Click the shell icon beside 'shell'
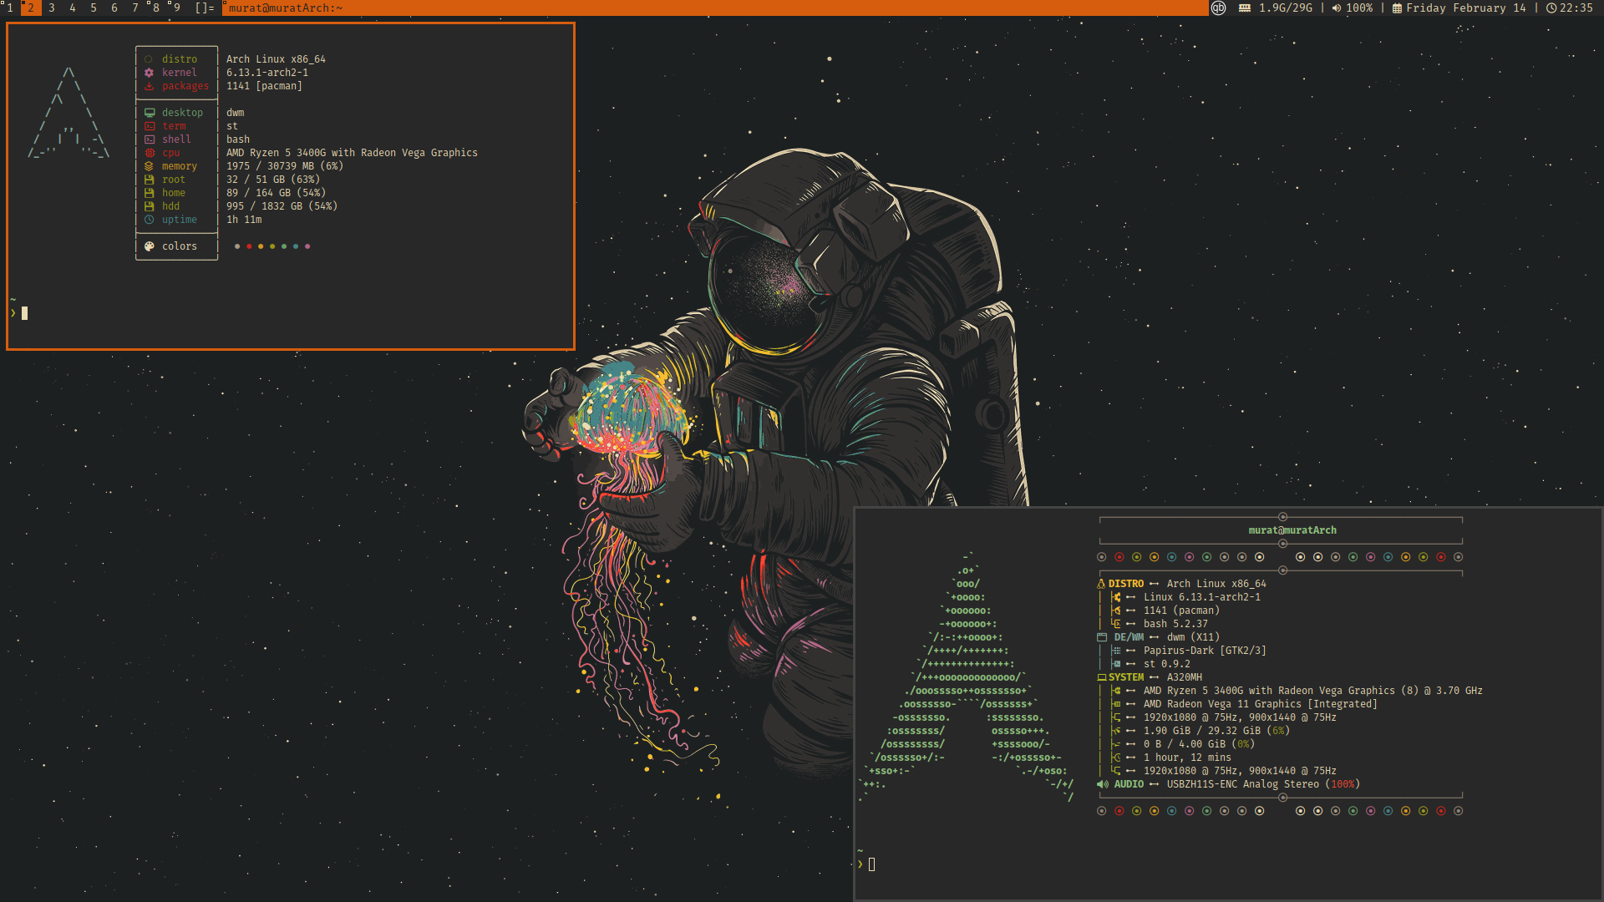Image resolution: width=1604 pixels, height=902 pixels. pyautogui.click(x=150, y=139)
